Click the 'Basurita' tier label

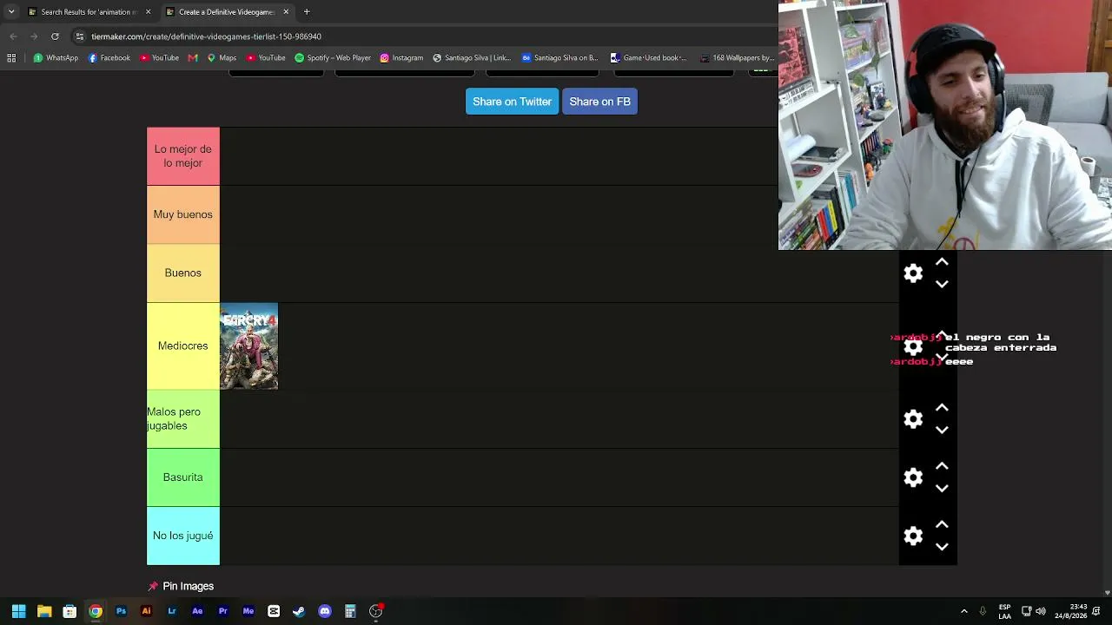coord(183,477)
